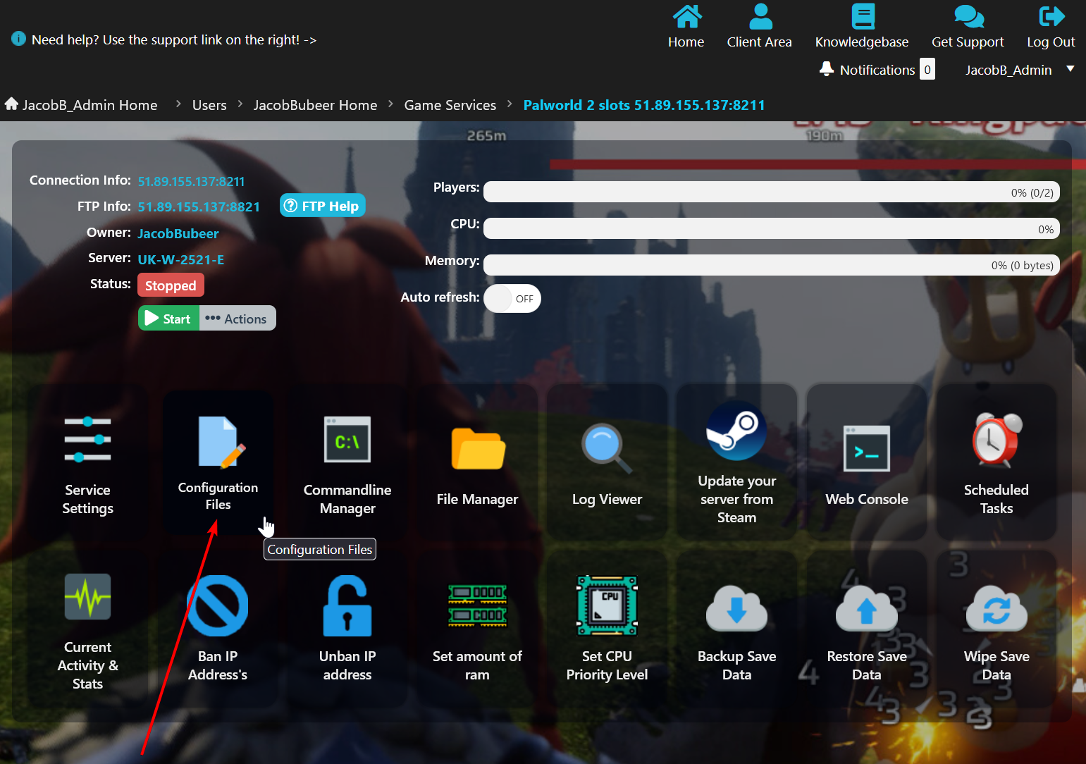Click the FTP Help button
The width and height of the screenshot is (1086, 764).
click(323, 206)
